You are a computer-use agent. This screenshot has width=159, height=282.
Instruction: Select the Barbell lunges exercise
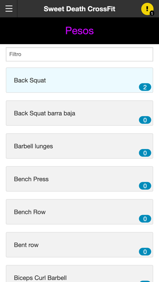click(x=79, y=146)
